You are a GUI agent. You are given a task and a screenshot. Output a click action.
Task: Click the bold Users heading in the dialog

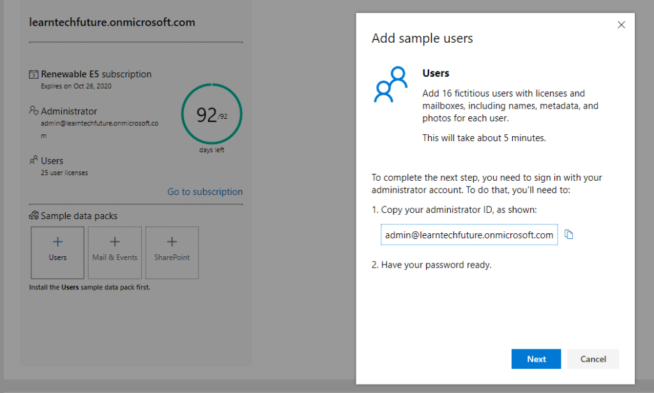[x=436, y=73]
